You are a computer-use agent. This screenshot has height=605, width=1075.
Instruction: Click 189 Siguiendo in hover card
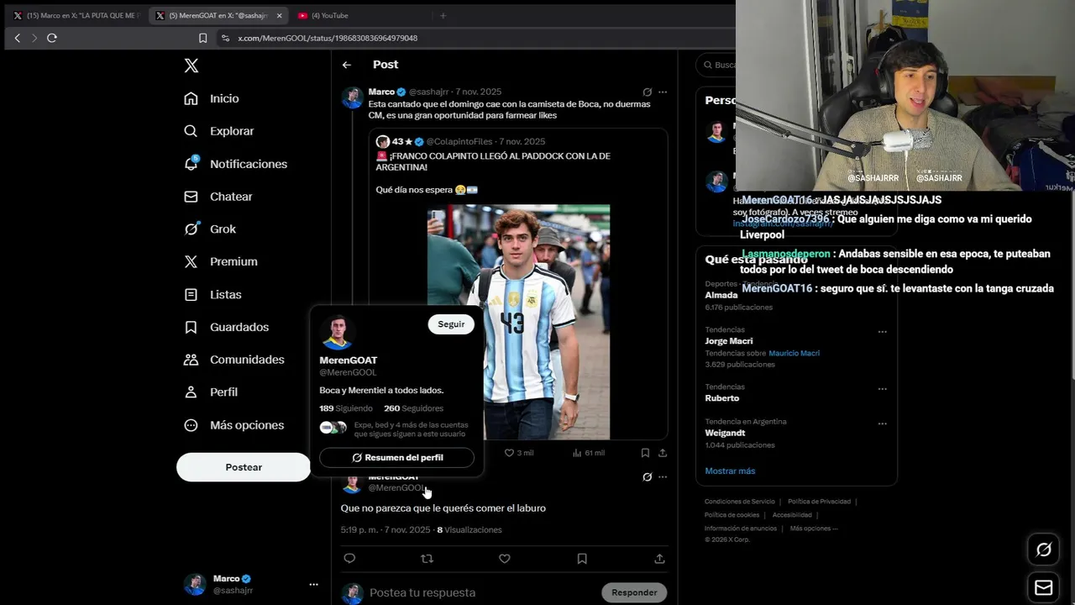point(345,408)
